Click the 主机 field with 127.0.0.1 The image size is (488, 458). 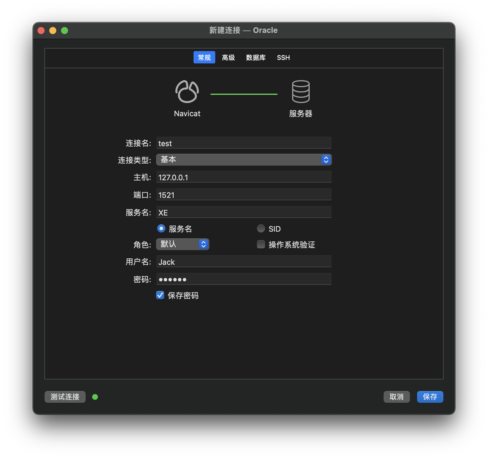click(244, 177)
